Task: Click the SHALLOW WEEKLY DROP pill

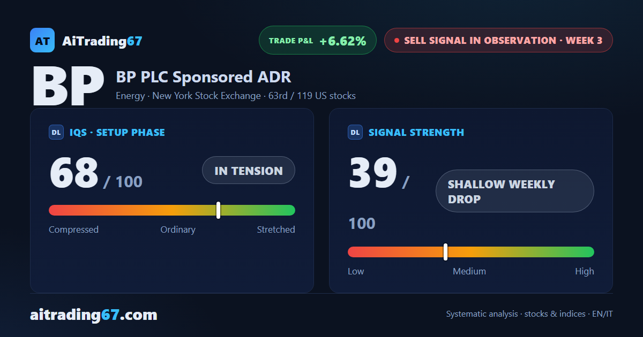Action: [515, 191]
